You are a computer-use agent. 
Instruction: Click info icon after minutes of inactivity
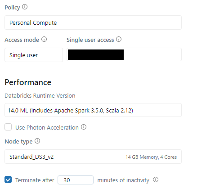(x=156, y=180)
